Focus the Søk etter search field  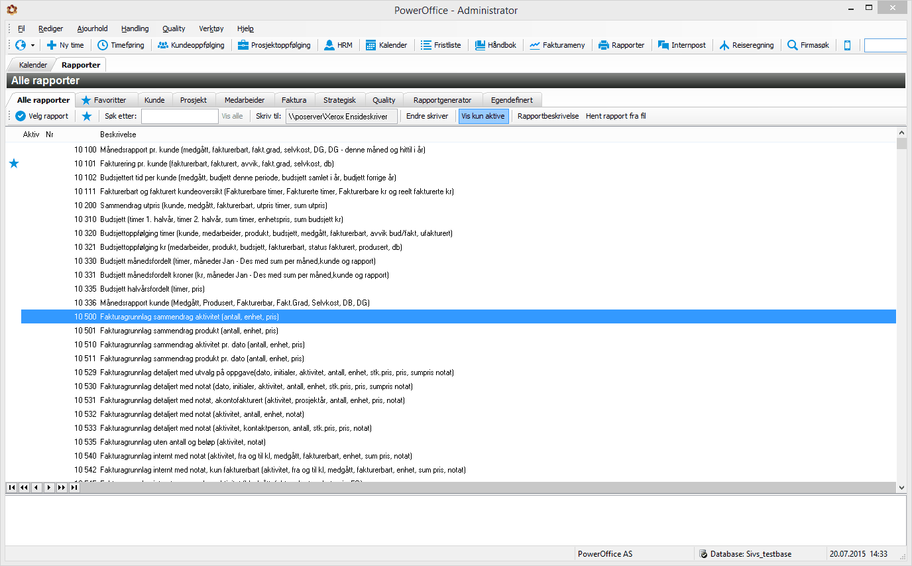point(180,116)
